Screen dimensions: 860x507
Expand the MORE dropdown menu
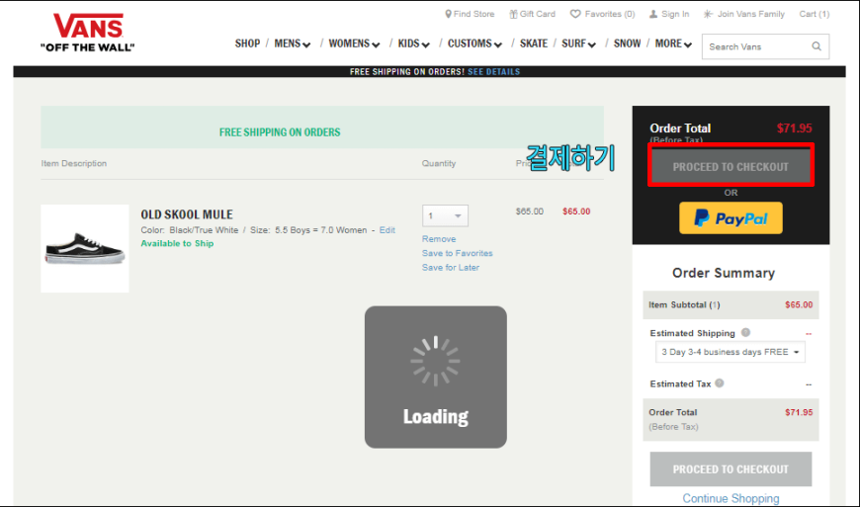tap(673, 43)
